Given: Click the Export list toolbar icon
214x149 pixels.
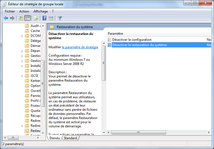Looking at the screenshot, I should [x=36, y=18].
